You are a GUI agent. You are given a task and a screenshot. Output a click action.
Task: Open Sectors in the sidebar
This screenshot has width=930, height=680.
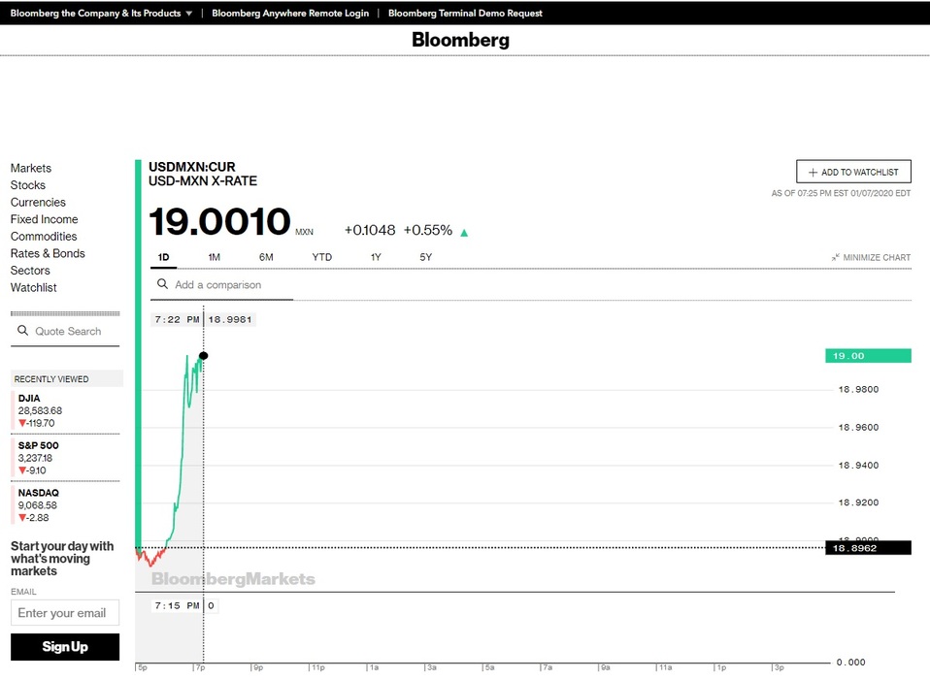pos(30,271)
